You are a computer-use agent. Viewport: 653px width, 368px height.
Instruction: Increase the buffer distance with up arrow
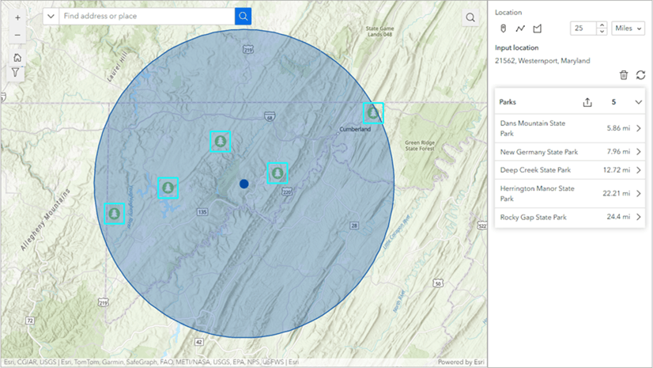tap(602, 25)
